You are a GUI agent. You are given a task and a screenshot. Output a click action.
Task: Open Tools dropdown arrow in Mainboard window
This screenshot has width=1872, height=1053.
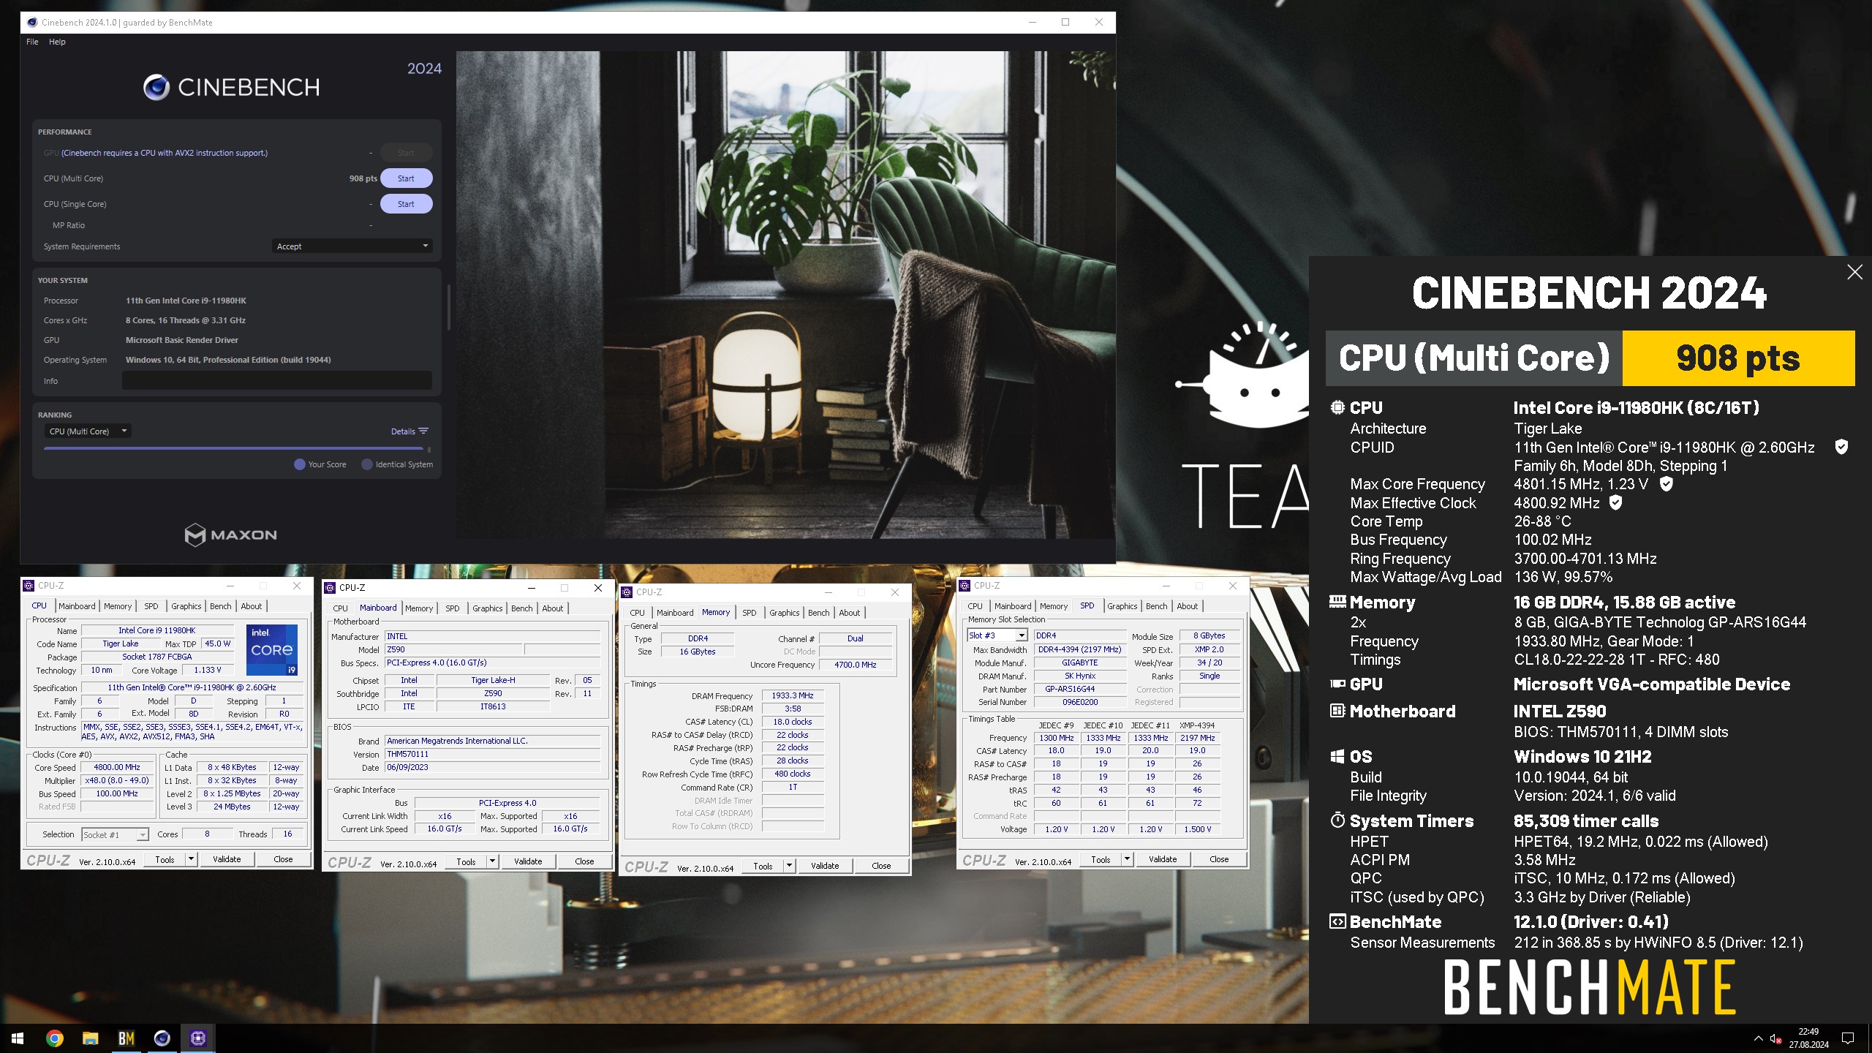click(493, 861)
